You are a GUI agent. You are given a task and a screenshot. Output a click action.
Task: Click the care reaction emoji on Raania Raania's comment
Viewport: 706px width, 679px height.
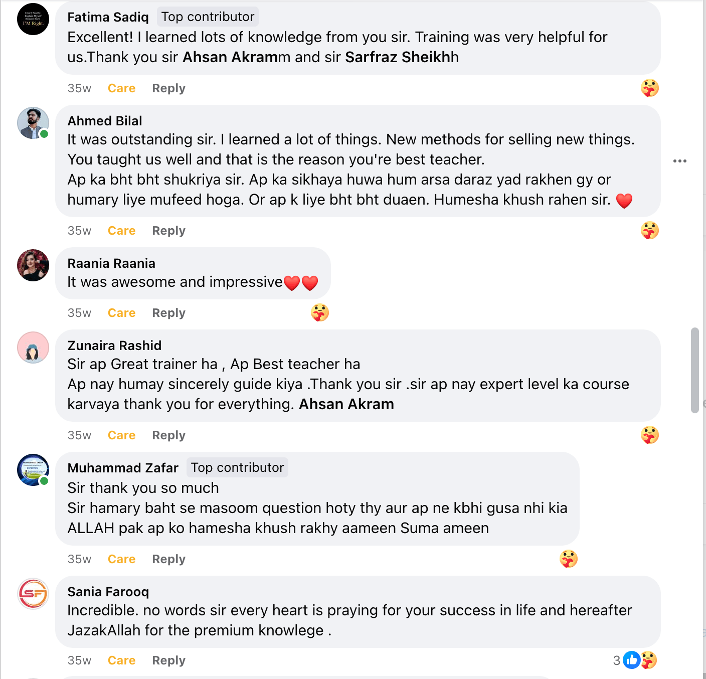[x=320, y=313]
